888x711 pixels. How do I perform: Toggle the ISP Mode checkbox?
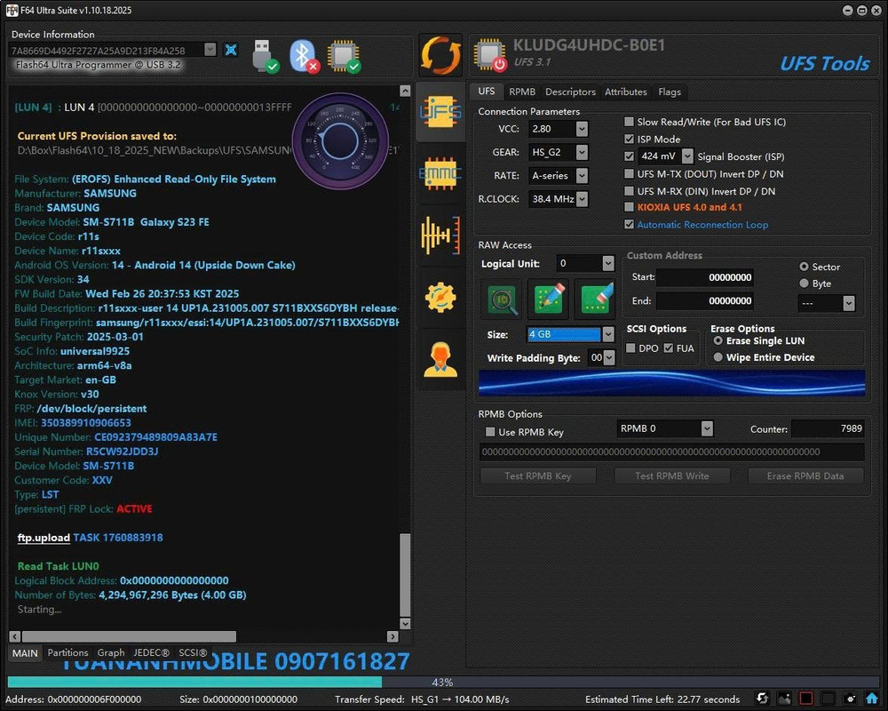coord(629,139)
